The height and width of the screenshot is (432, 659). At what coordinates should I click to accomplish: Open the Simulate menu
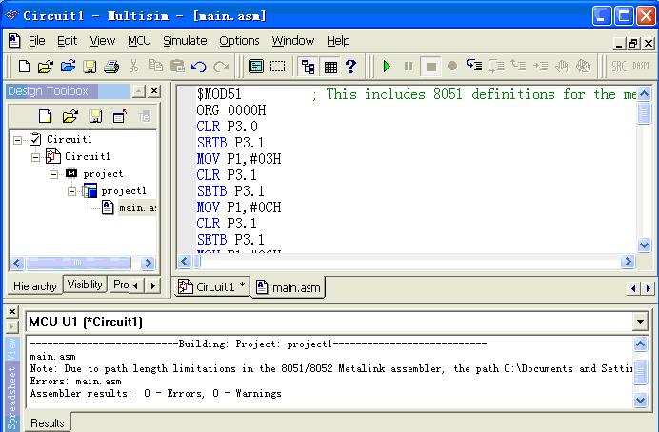pos(185,41)
